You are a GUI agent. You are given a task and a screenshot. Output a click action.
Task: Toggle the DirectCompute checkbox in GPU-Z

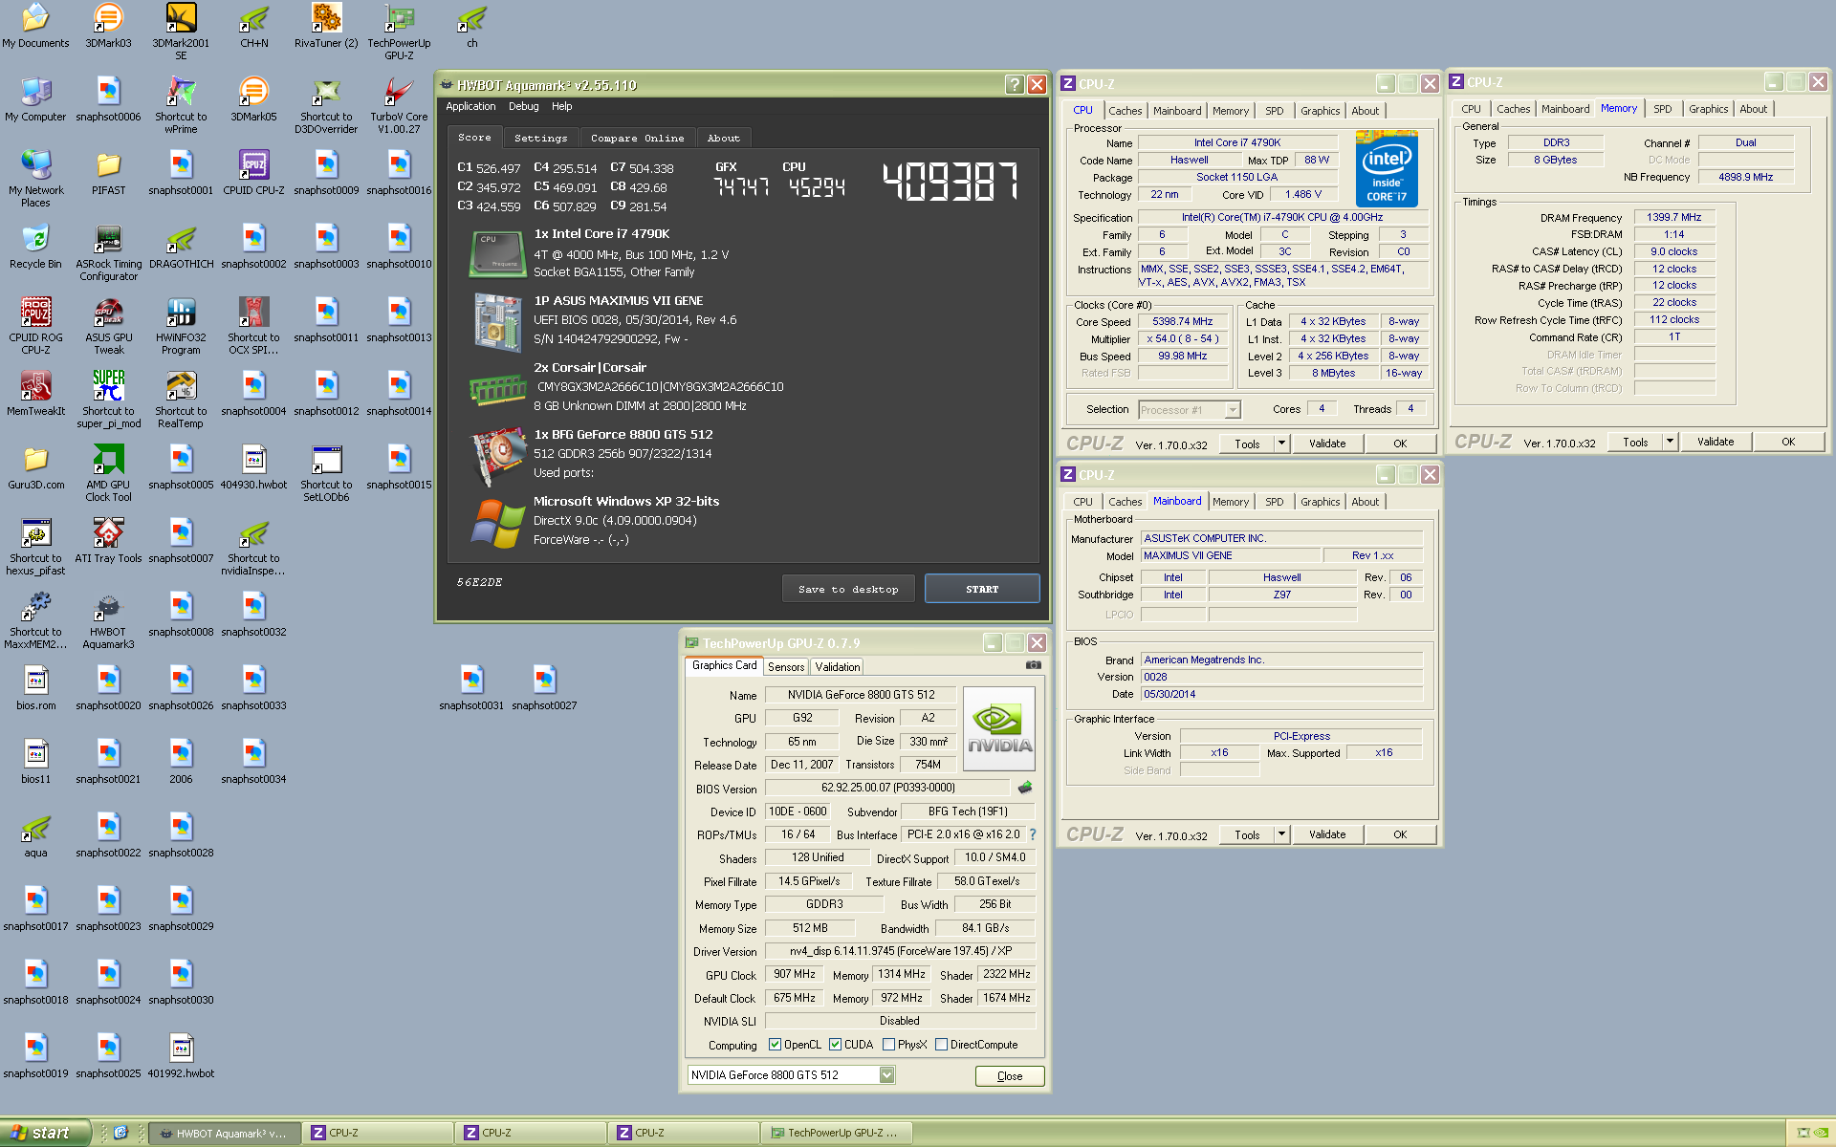(x=941, y=1045)
